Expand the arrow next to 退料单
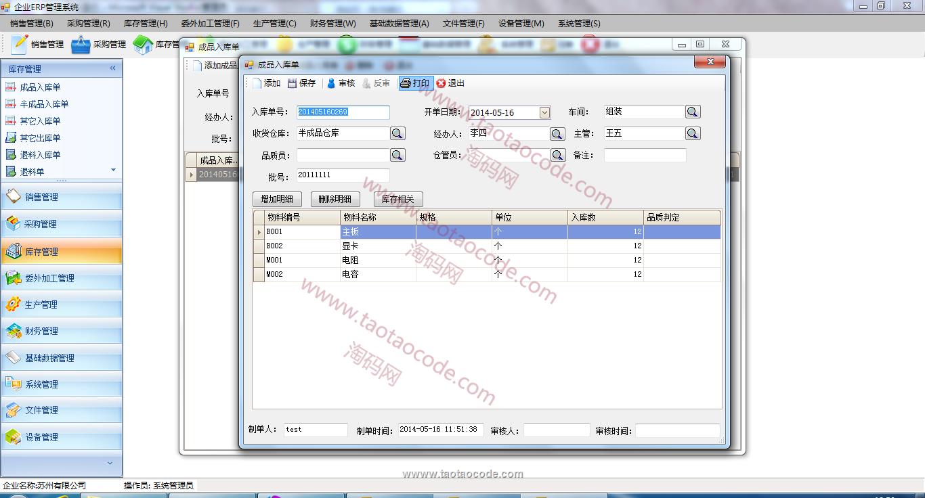 (113, 170)
